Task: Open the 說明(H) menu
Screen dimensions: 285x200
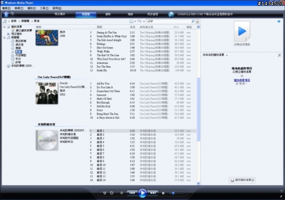Action: click(x=57, y=8)
